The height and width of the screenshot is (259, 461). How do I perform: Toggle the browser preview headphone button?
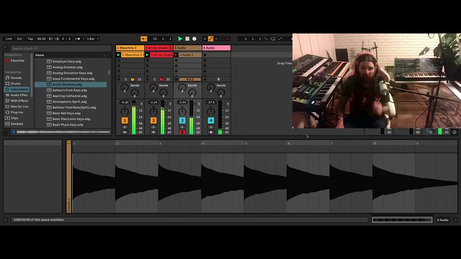tap(14, 132)
